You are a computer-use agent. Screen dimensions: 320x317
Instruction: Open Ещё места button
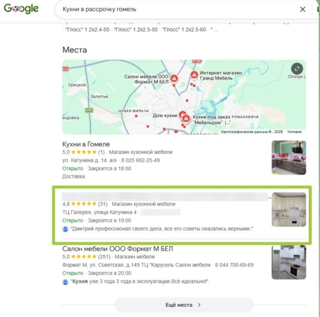pos(184,305)
